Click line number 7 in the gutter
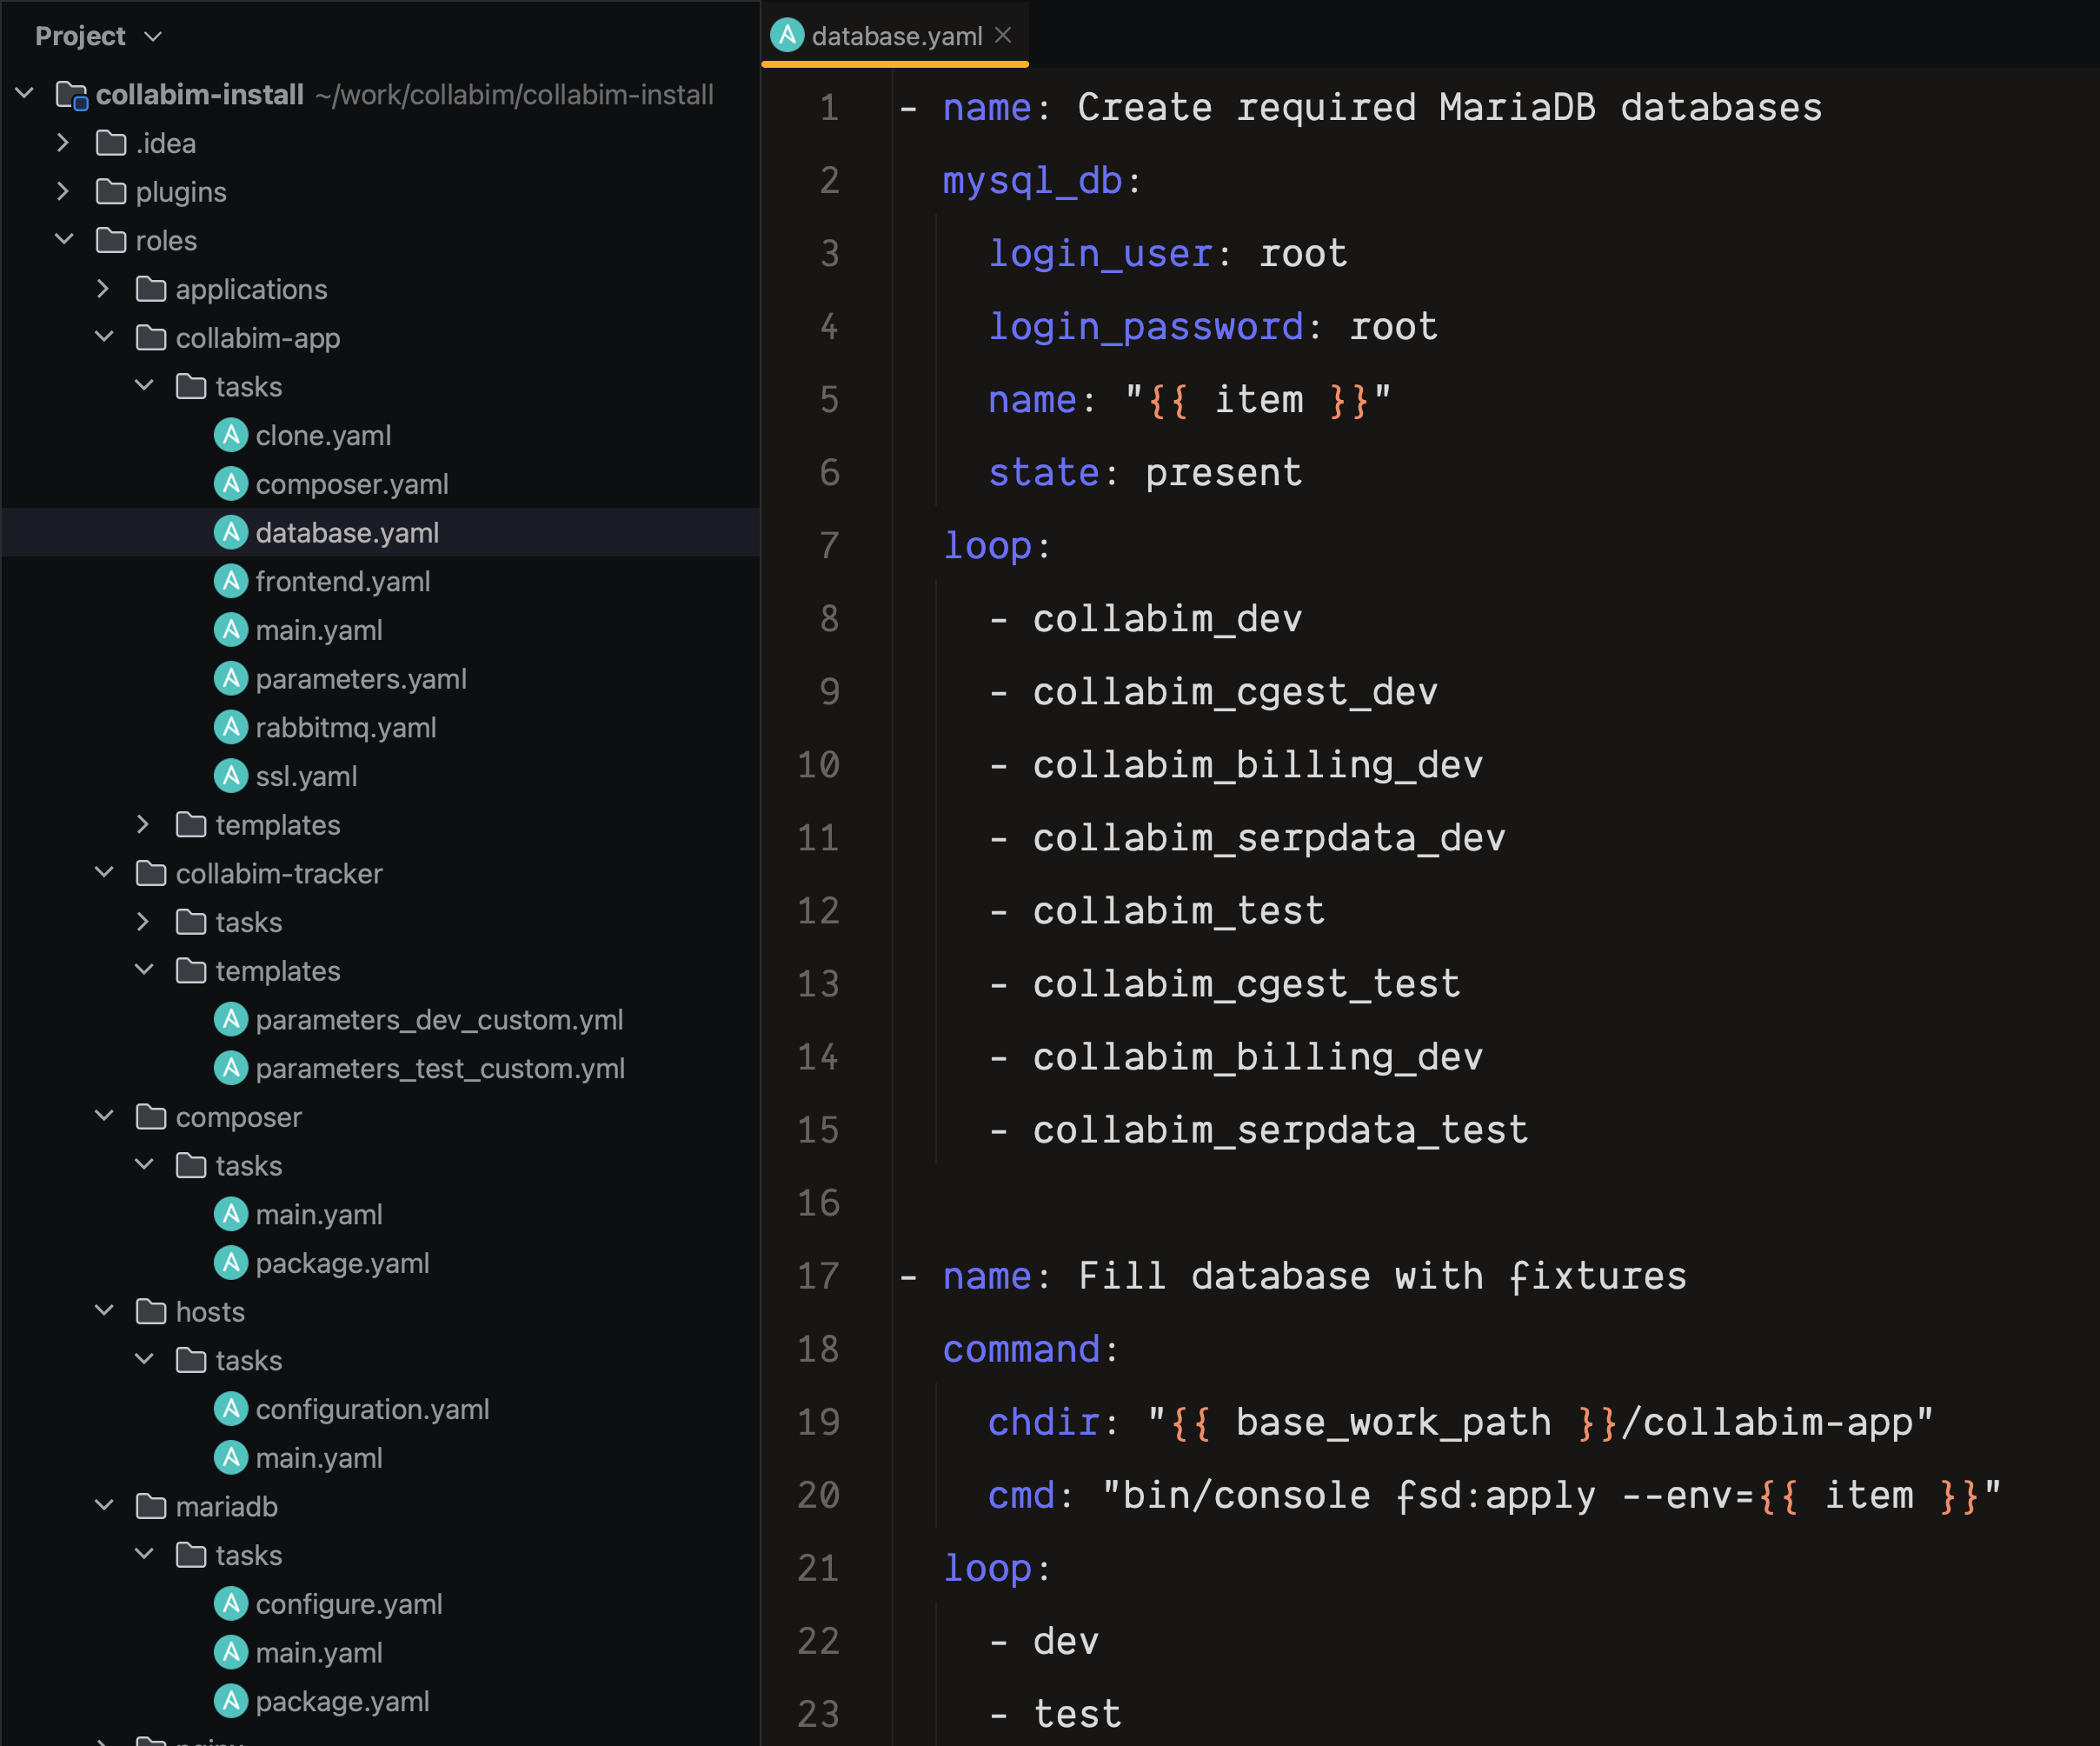This screenshot has width=2100, height=1746. [x=829, y=545]
